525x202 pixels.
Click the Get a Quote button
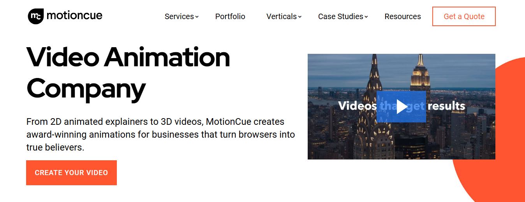[464, 16]
